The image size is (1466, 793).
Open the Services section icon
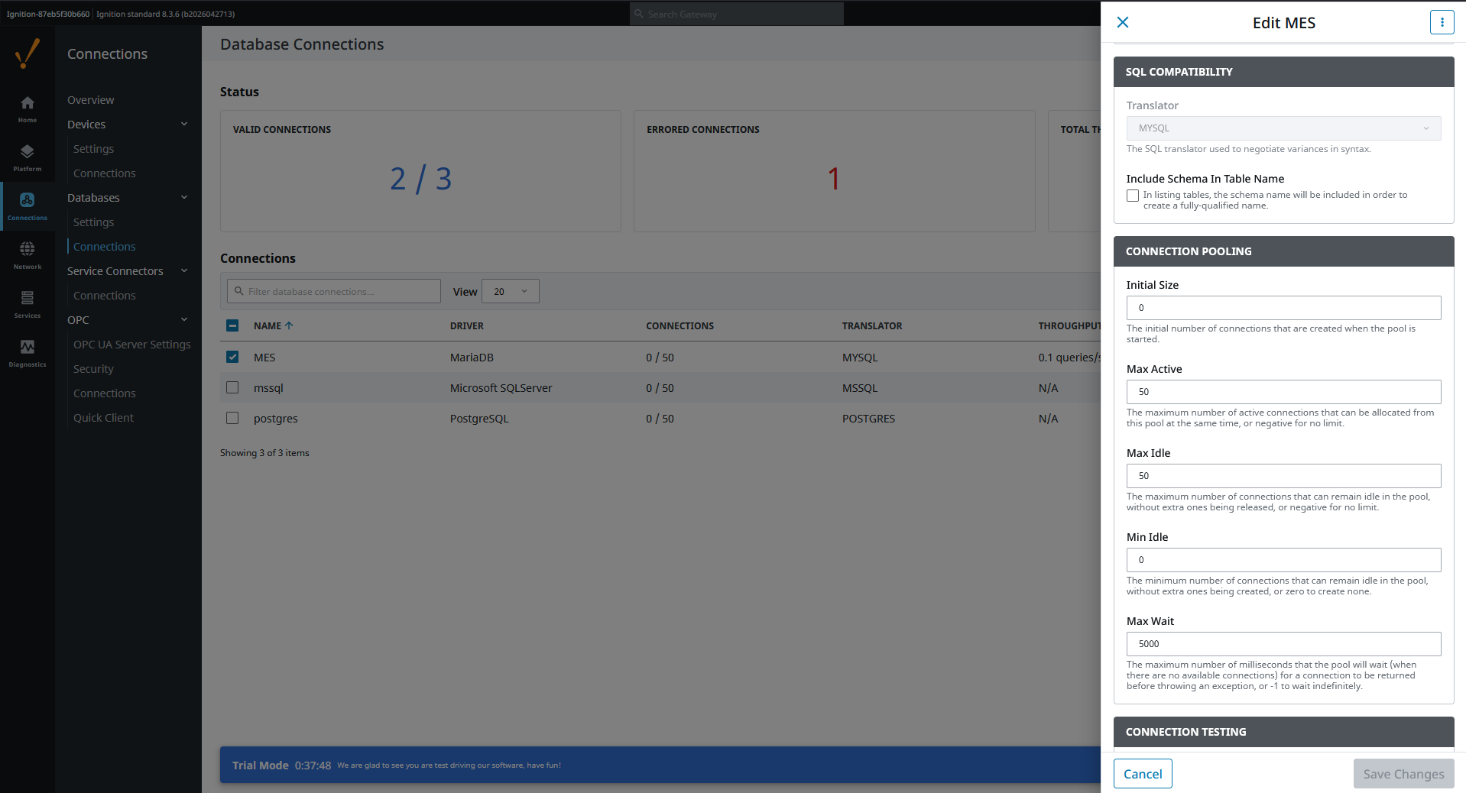(x=28, y=304)
